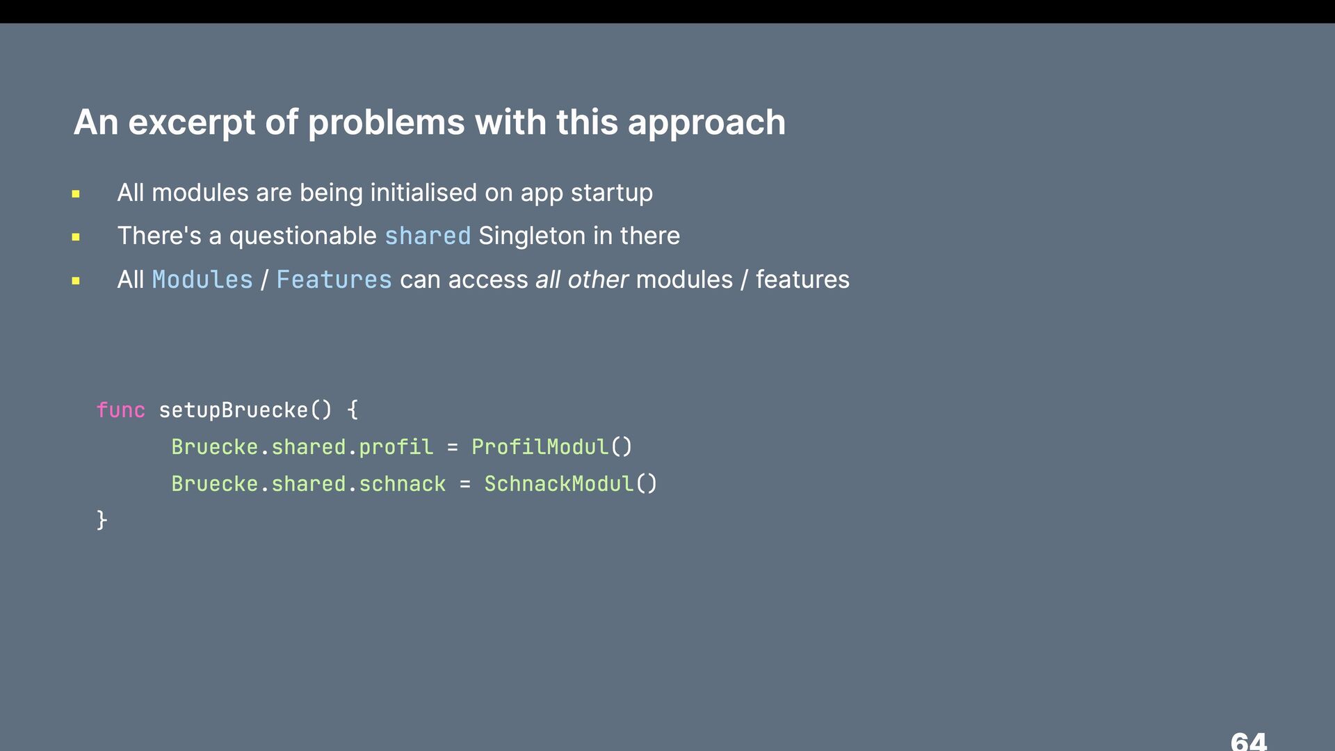
Task: Click the opening curly brace after setupBruecke()
Action: (x=353, y=410)
